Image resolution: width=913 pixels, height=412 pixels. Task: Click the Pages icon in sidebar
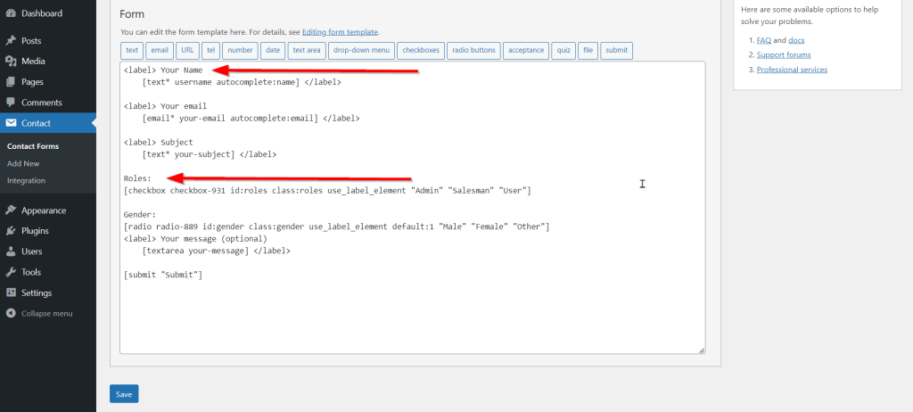11,82
